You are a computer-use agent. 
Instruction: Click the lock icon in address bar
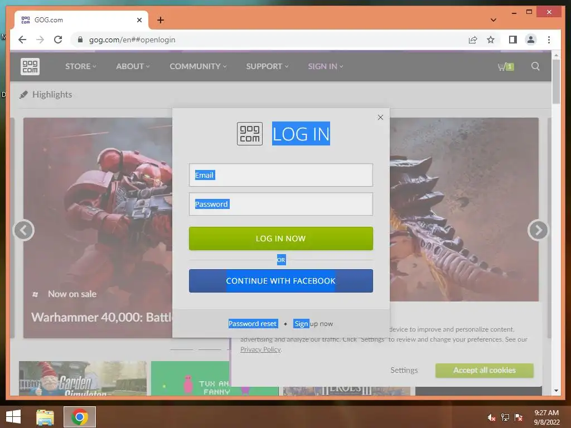80,40
